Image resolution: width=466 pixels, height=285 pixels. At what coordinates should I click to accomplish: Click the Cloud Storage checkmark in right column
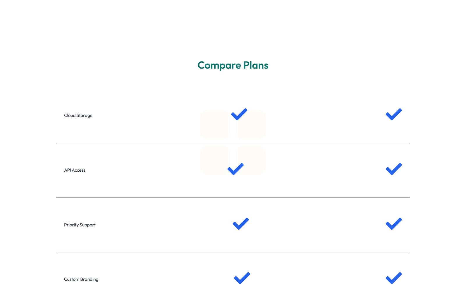[x=393, y=114]
